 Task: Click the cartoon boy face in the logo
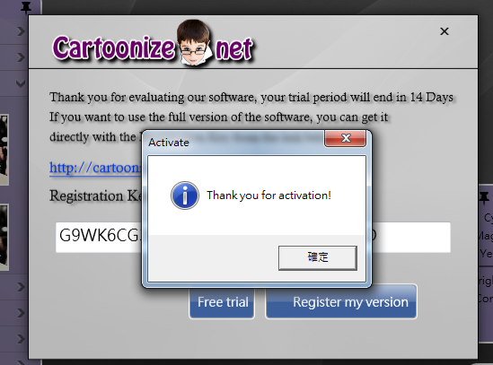point(193,43)
